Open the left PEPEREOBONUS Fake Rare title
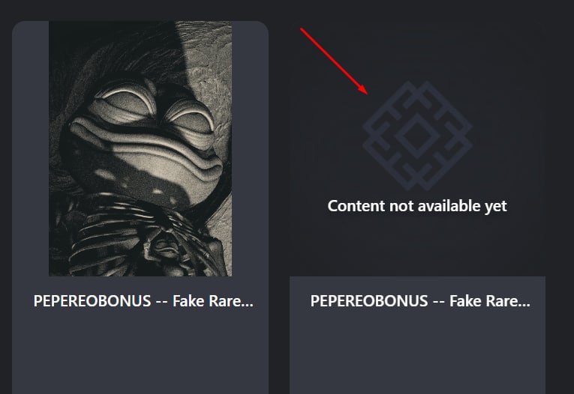This screenshot has width=574, height=394. 143,301
